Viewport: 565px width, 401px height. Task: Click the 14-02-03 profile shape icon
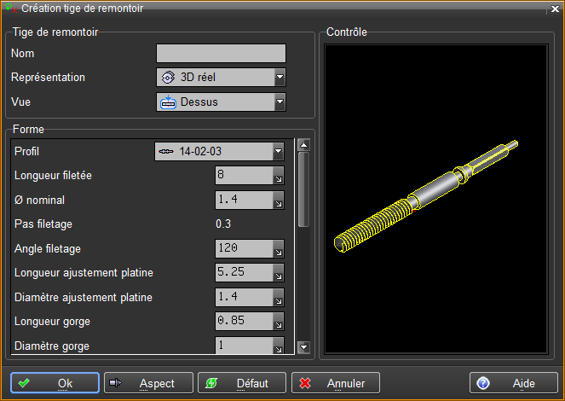tap(166, 152)
